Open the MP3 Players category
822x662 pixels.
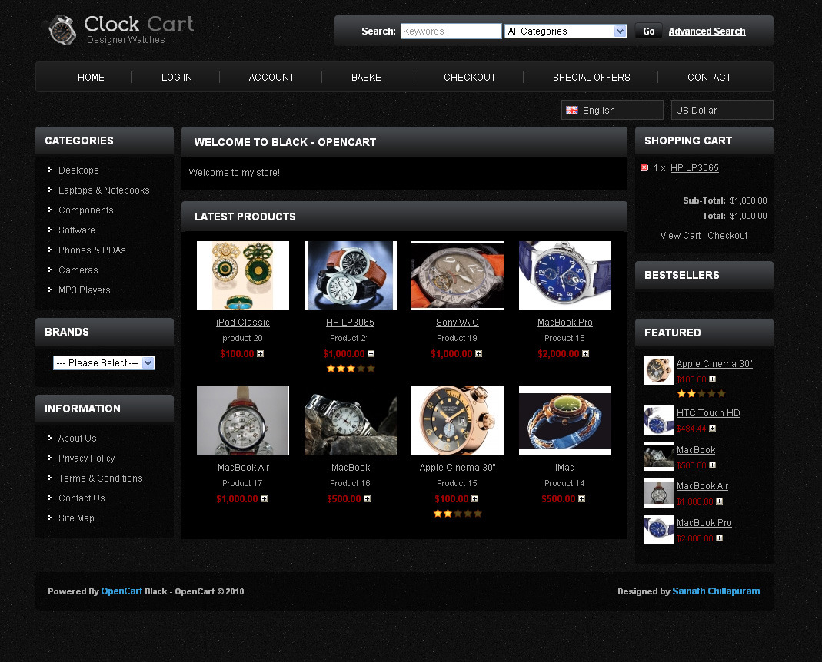(x=85, y=290)
